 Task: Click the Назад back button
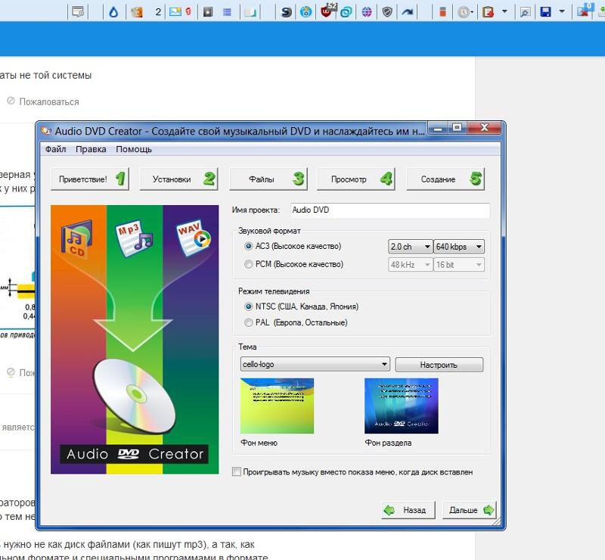(x=408, y=510)
